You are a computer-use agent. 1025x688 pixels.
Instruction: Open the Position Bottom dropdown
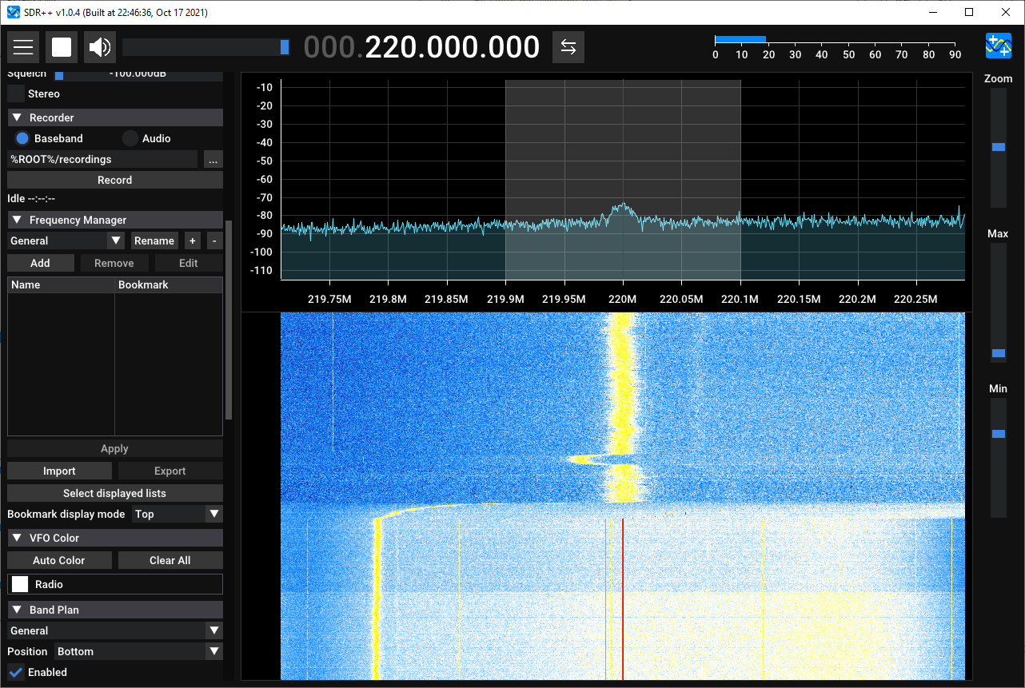[139, 651]
